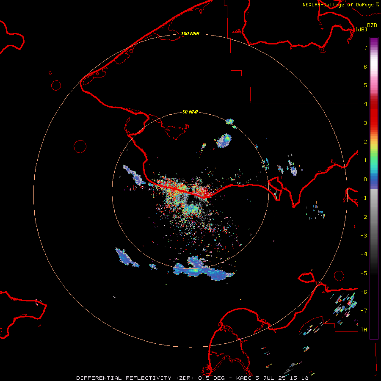This screenshot has height=381, width=381.
Task: Click the -4 tick label on scale
Action: pyautogui.click(x=364, y=254)
